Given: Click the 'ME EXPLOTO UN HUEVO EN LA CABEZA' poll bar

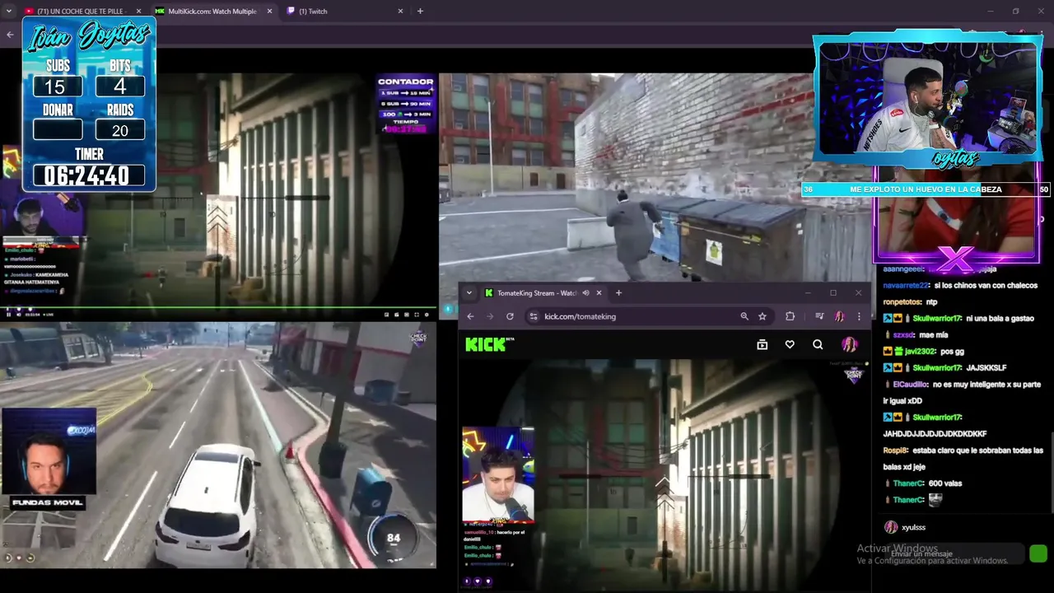Looking at the screenshot, I should tap(926, 189).
